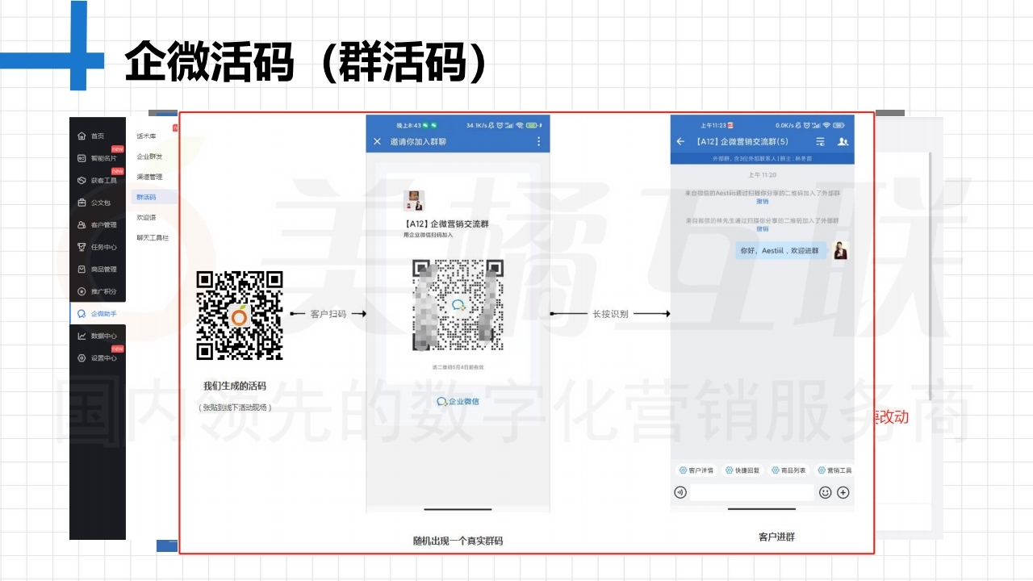Open the group members icon in chat header
Screen dimensions: 1033x581
843,141
